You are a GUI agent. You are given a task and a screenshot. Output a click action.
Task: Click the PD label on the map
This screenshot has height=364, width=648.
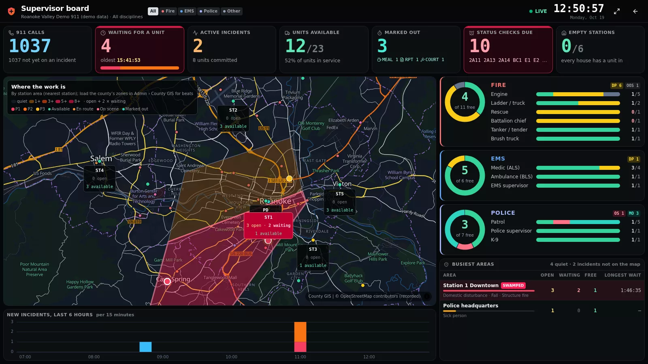pos(266,210)
